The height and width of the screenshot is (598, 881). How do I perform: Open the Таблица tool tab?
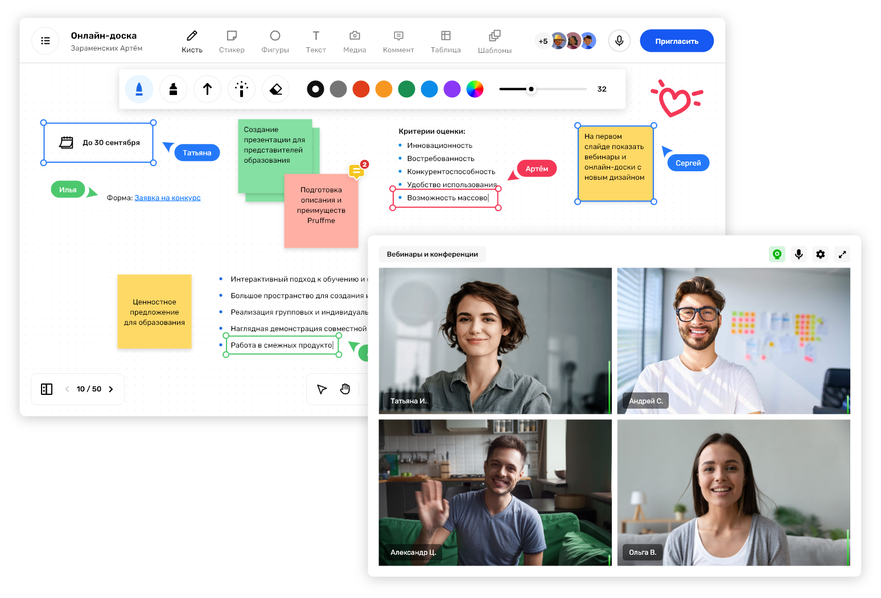[446, 42]
